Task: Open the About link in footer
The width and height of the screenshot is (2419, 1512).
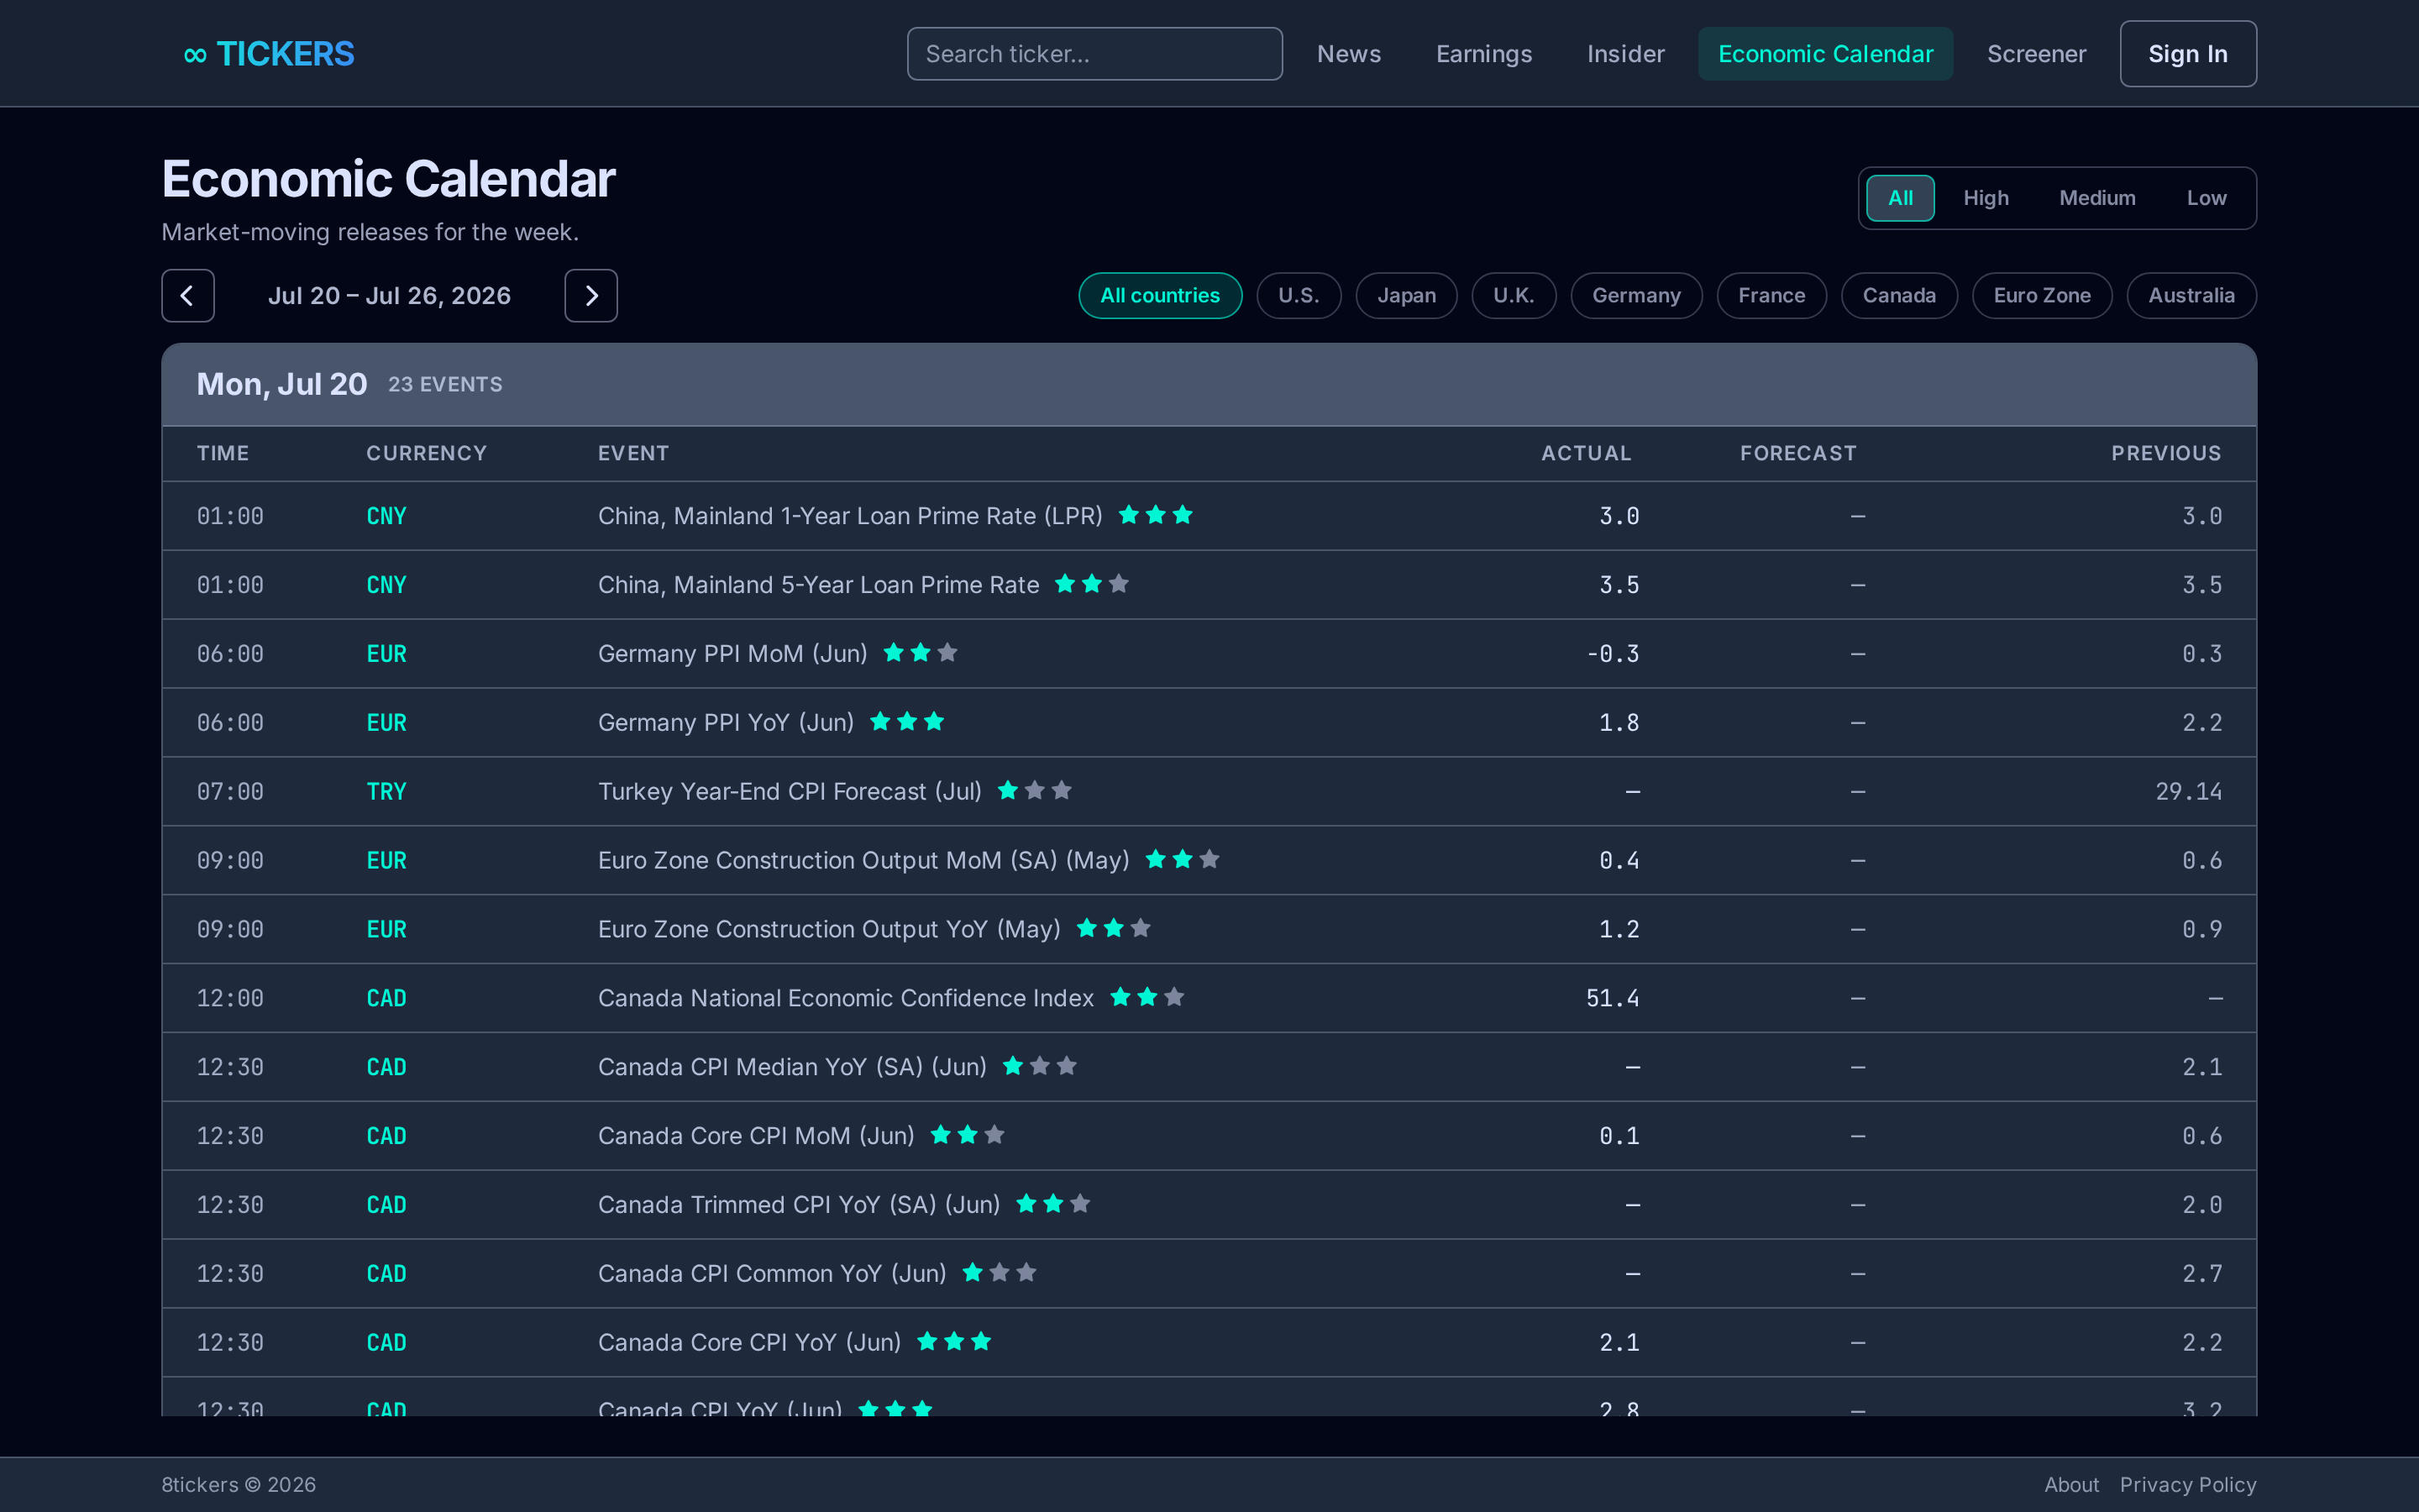Action: click(2071, 1485)
